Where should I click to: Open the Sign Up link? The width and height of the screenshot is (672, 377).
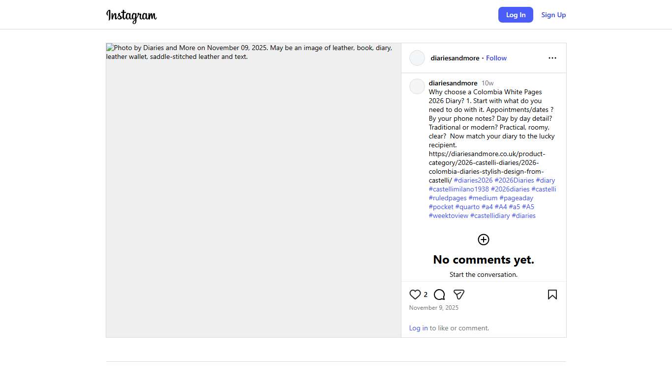click(x=553, y=15)
